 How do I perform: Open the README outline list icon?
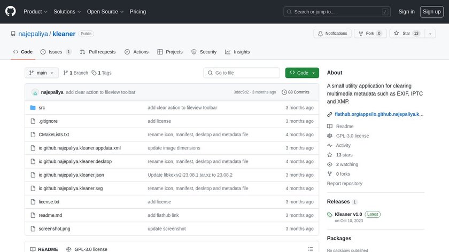tap(311, 249)
